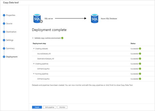155x111 pixels.
Task: Click the Properties step checkmark icon
Action: tap(4, 15)
